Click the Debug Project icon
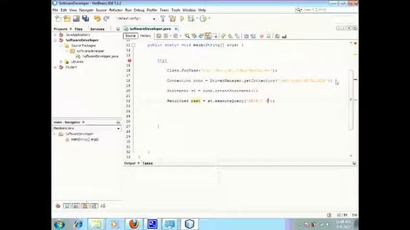Viewport: 410px width, 230px height. pyautogui.click(x=191, y=19)
